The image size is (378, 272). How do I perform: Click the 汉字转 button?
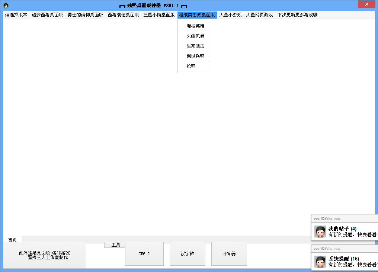click(187, 254)
